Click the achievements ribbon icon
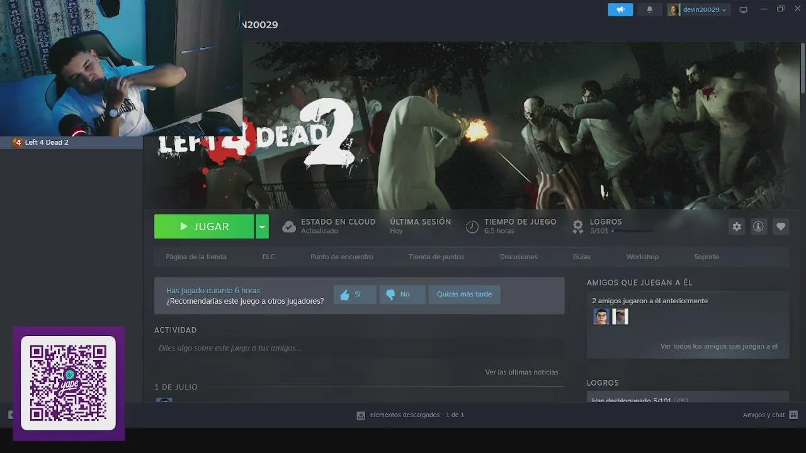 coord(577,226)
